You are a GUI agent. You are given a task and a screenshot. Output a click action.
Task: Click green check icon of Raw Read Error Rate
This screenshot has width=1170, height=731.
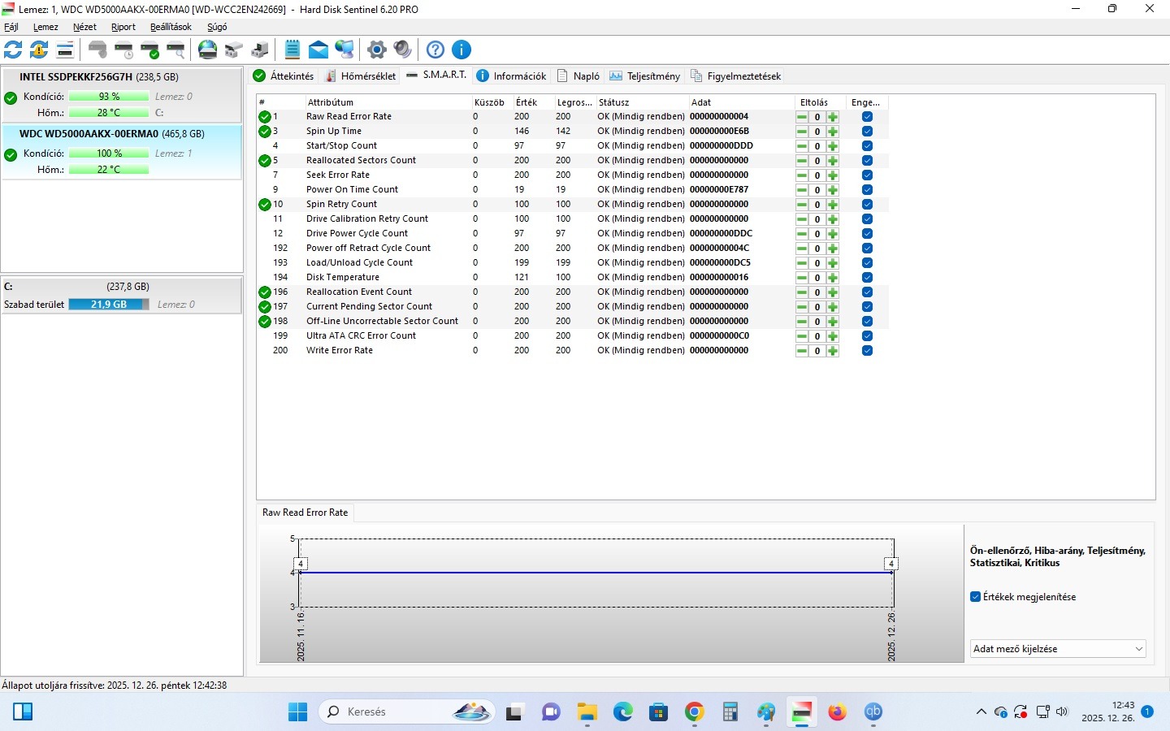point(265,117)
